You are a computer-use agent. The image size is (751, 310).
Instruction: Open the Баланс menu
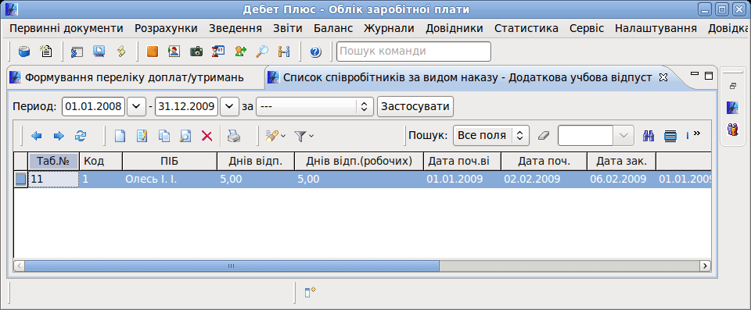pos(333,28)
